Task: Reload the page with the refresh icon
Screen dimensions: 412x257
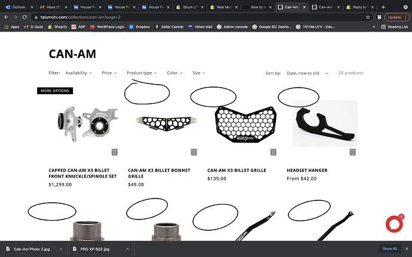Action: (x=24, y=17)
